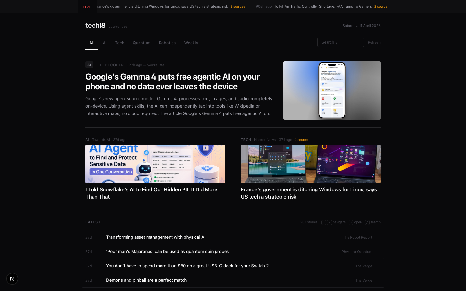Open France ditching Windows for Linux story
466x291 pixels.
coord(309,193)
